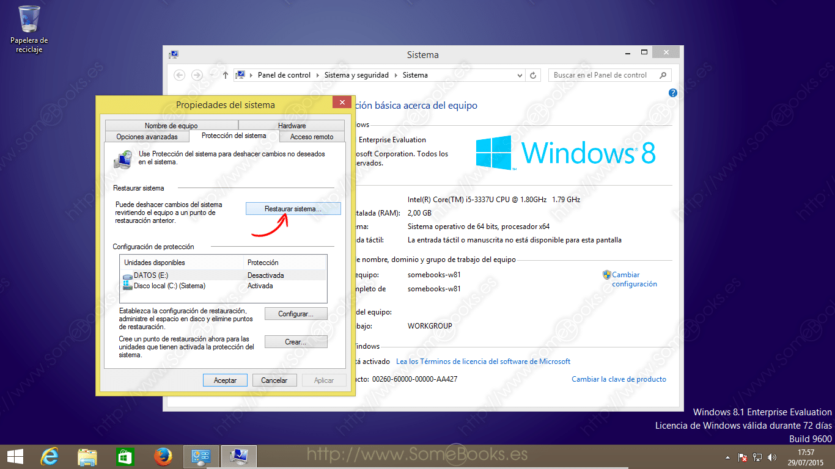Image resolution: width=835 pixels, height=469 pixels.
Task: Expand the address bar history dropdown
Action: click(520, 75)
